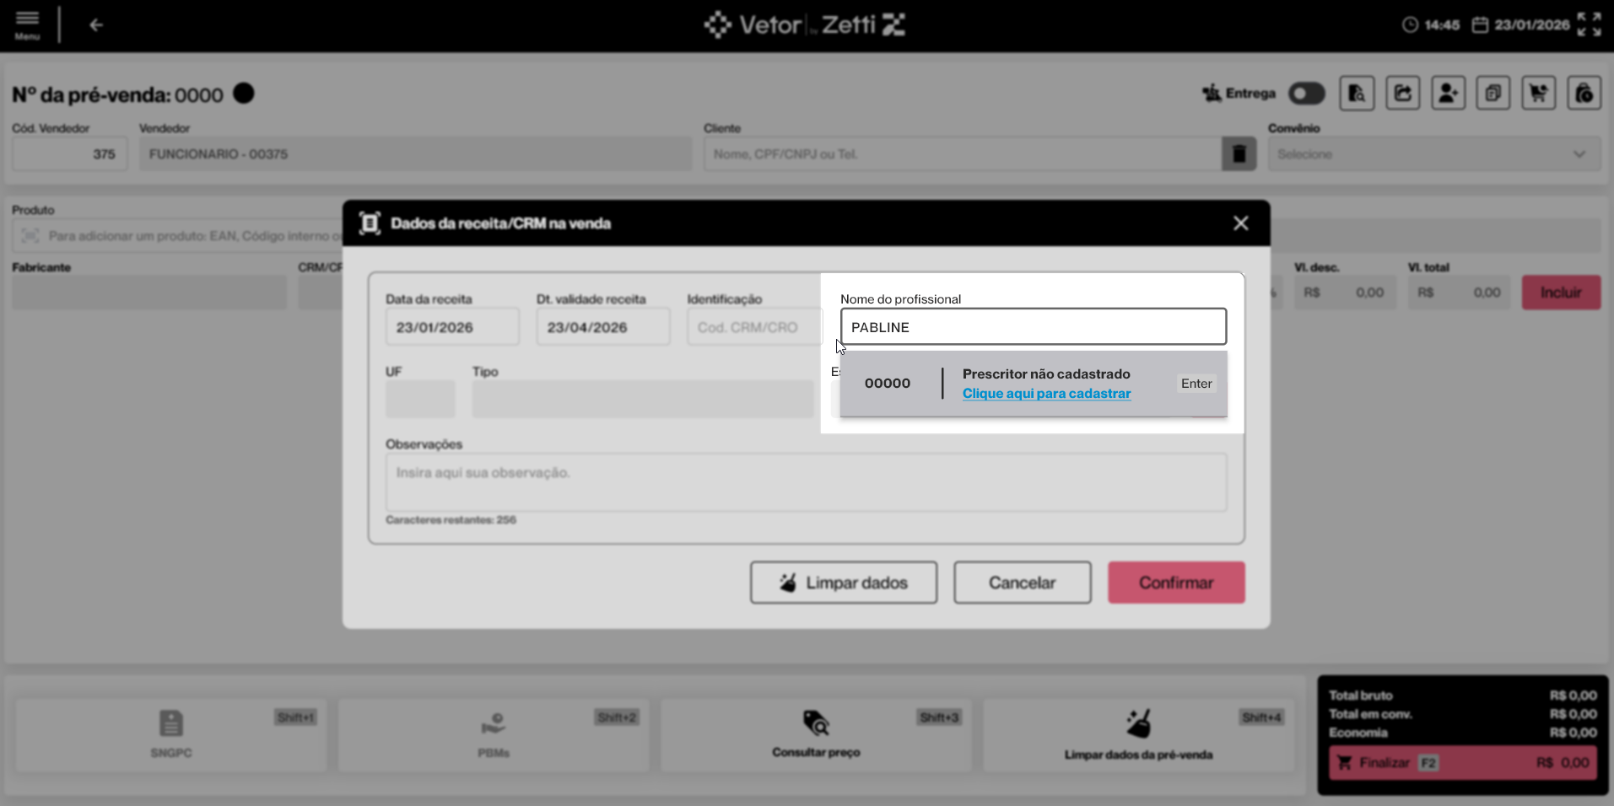
Task: Click the delivery scooter icon beside Entrega
Action: click(1212, 94)
